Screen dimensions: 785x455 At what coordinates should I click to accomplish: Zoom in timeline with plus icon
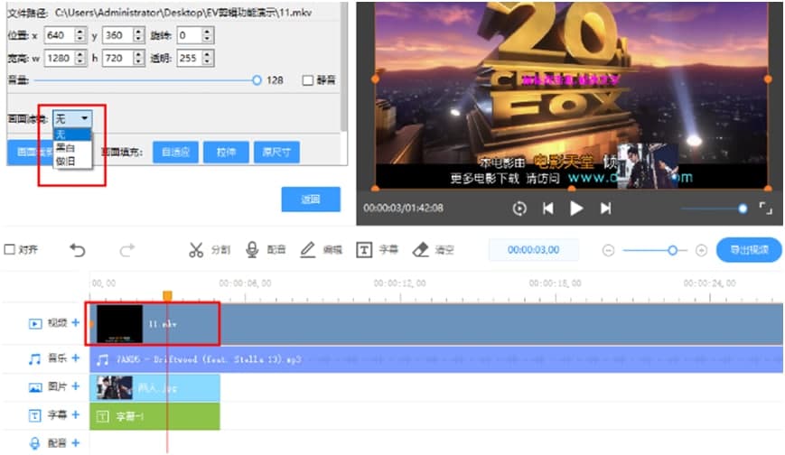[701, 250]
